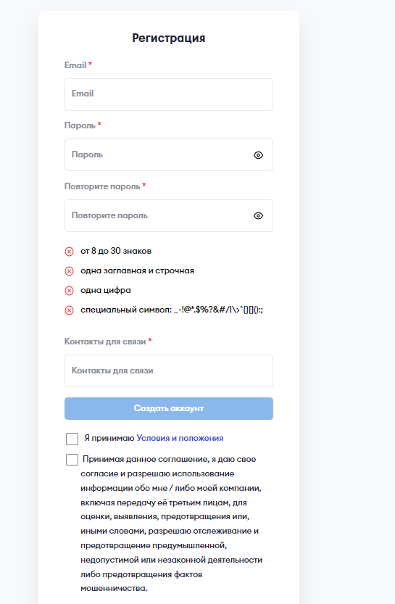395x604 pixels.
Task: Click the 'Регистрация' heading
Action: 169,38
